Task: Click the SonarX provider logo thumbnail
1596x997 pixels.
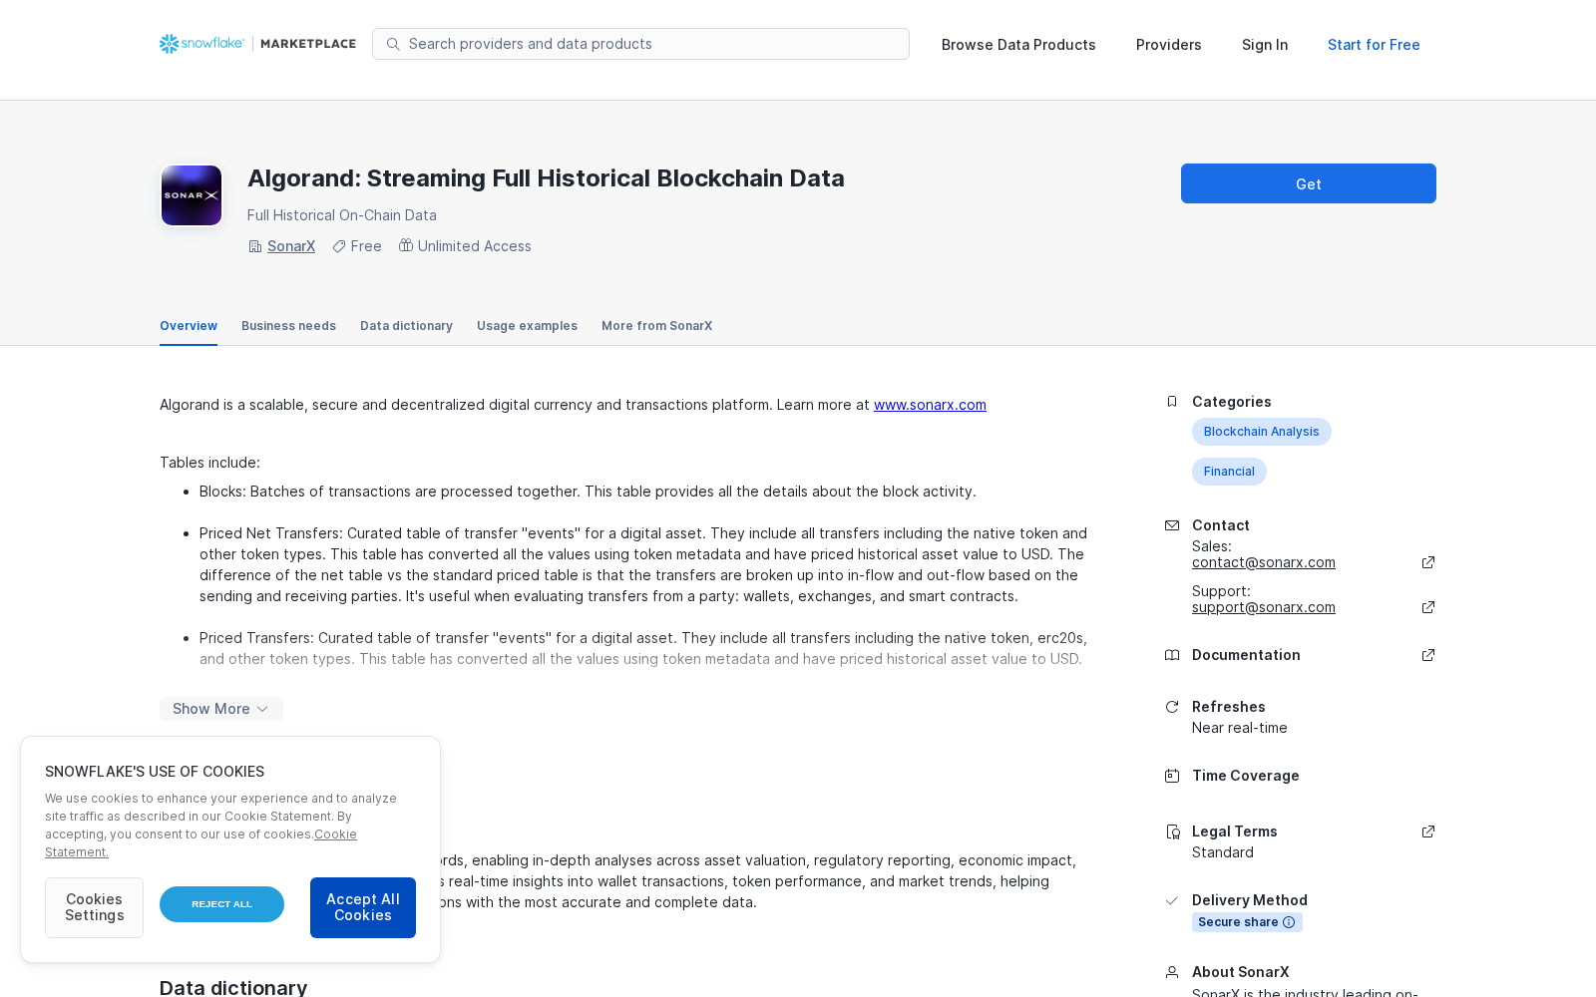Action: pyautogui.click(x=192, y=195)
